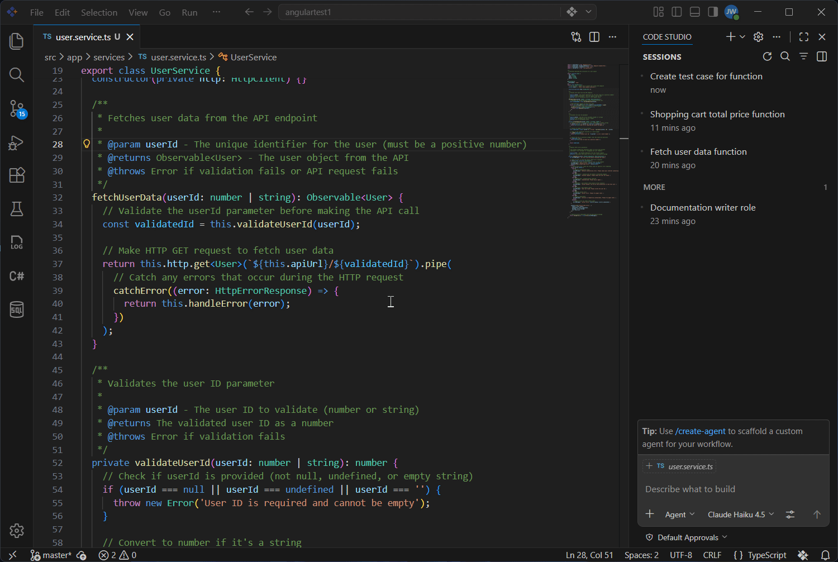Open the Fetch user data function session
This screenshot has width=838, height=562.
733,158
